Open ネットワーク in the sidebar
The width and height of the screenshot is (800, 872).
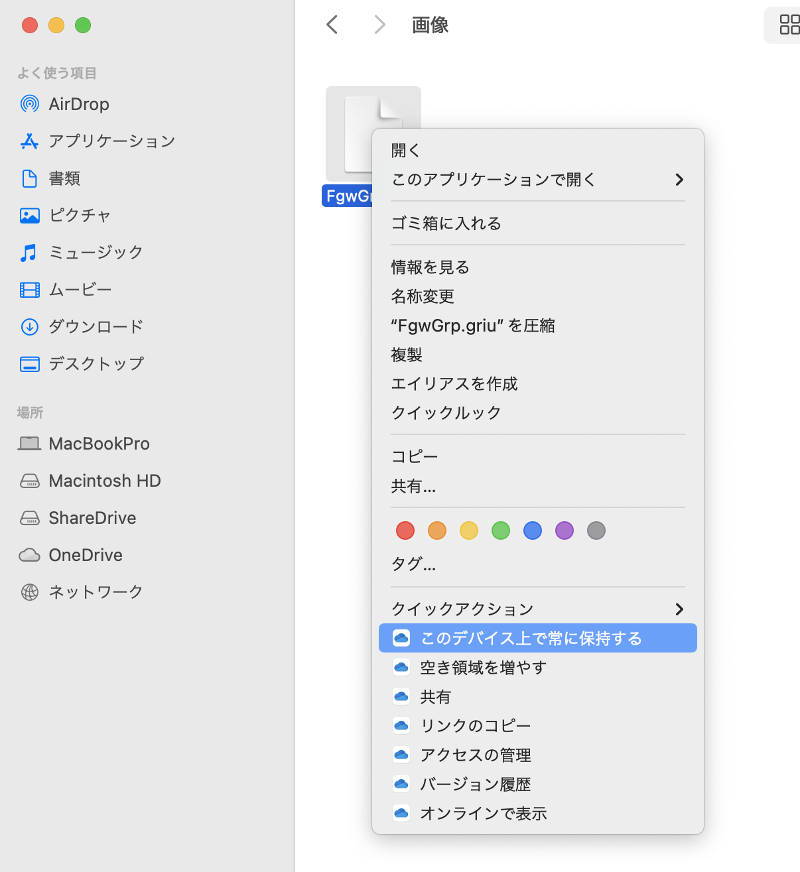click(96, 592)
